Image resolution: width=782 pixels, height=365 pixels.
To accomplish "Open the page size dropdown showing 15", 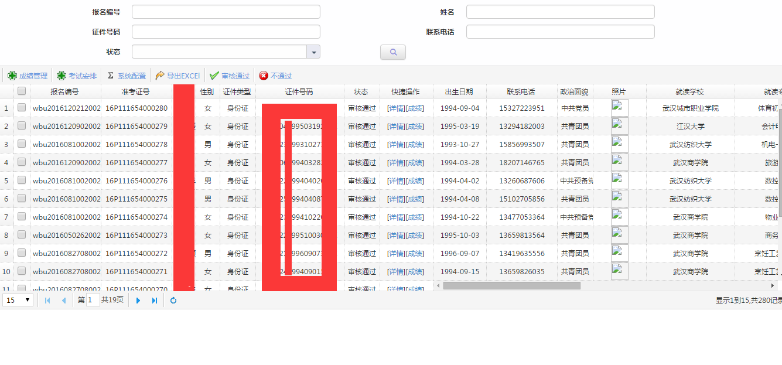I will [x=18, y=300].
